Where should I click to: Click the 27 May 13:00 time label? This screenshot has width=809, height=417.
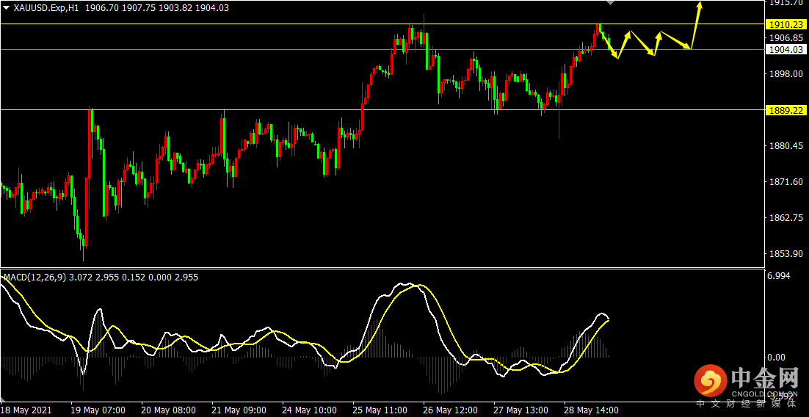[522, 410]
